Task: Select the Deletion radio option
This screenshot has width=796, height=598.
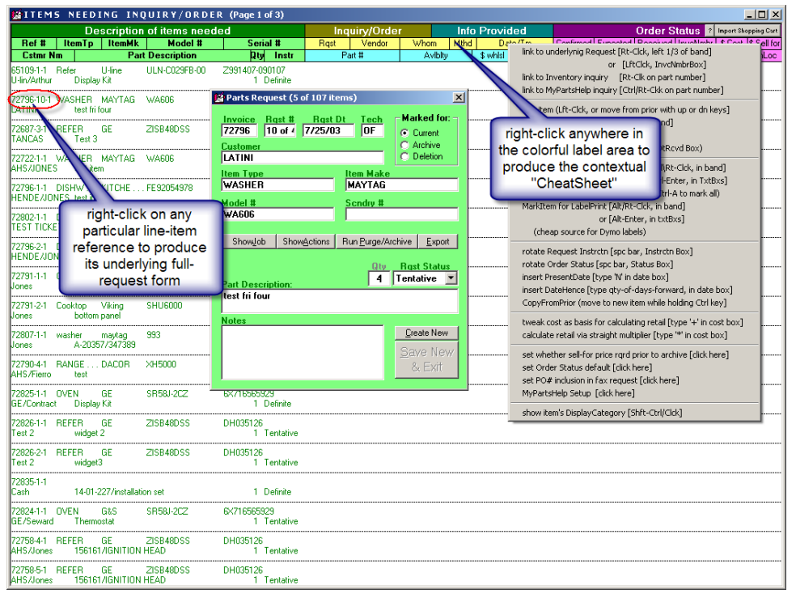Action: [x=405, y=156]
